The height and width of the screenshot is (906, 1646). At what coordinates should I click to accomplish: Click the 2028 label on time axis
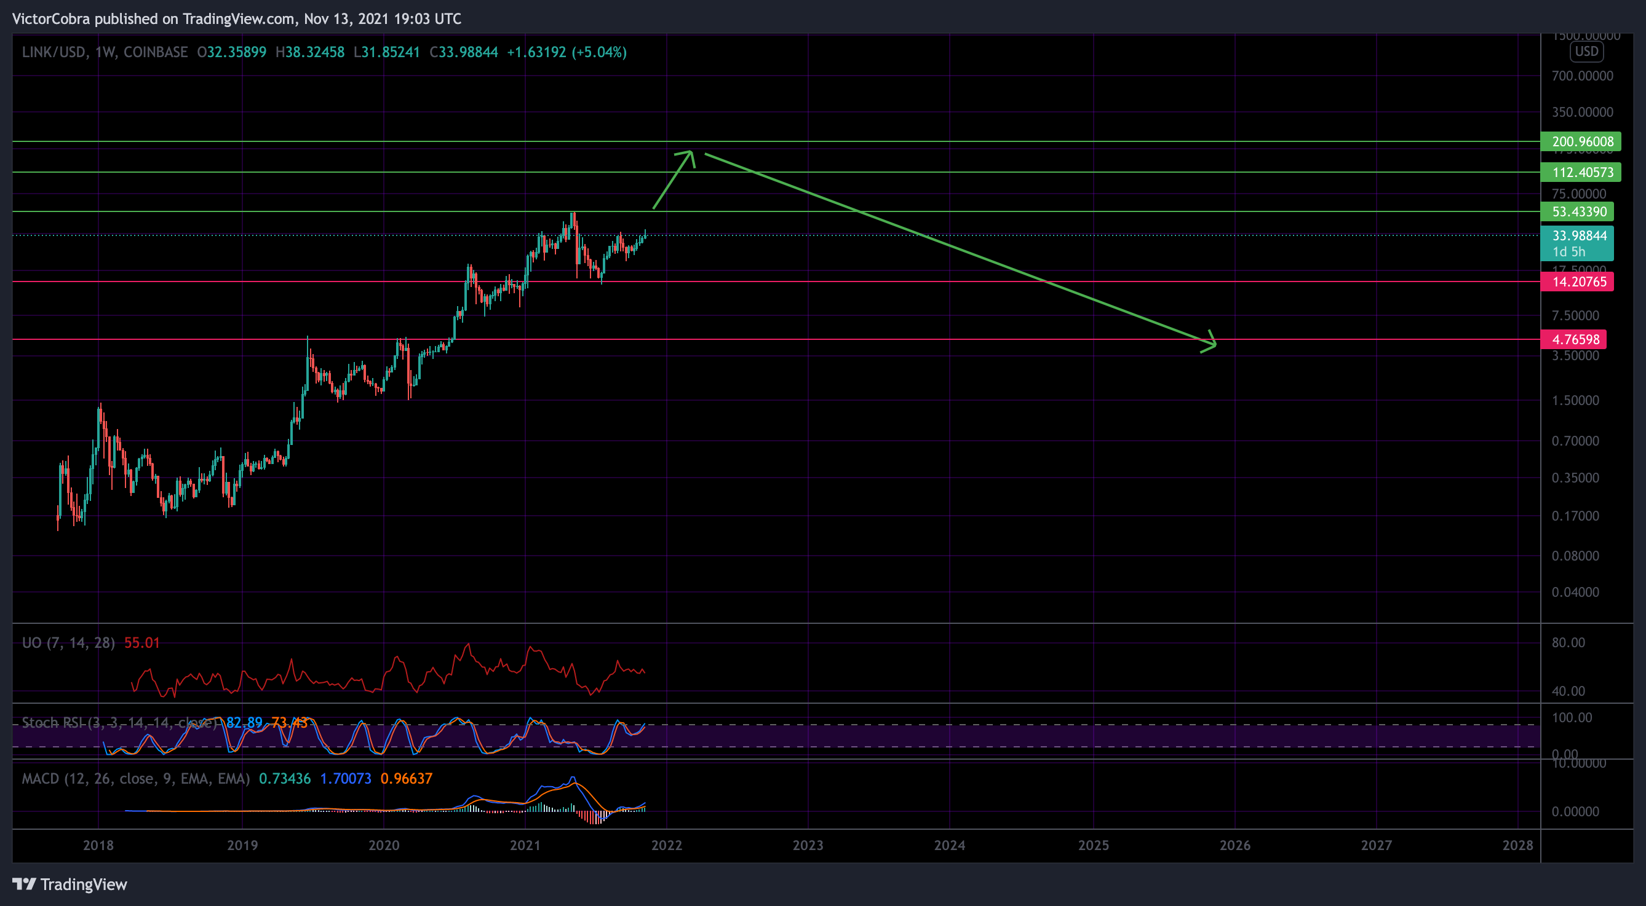1517,845
